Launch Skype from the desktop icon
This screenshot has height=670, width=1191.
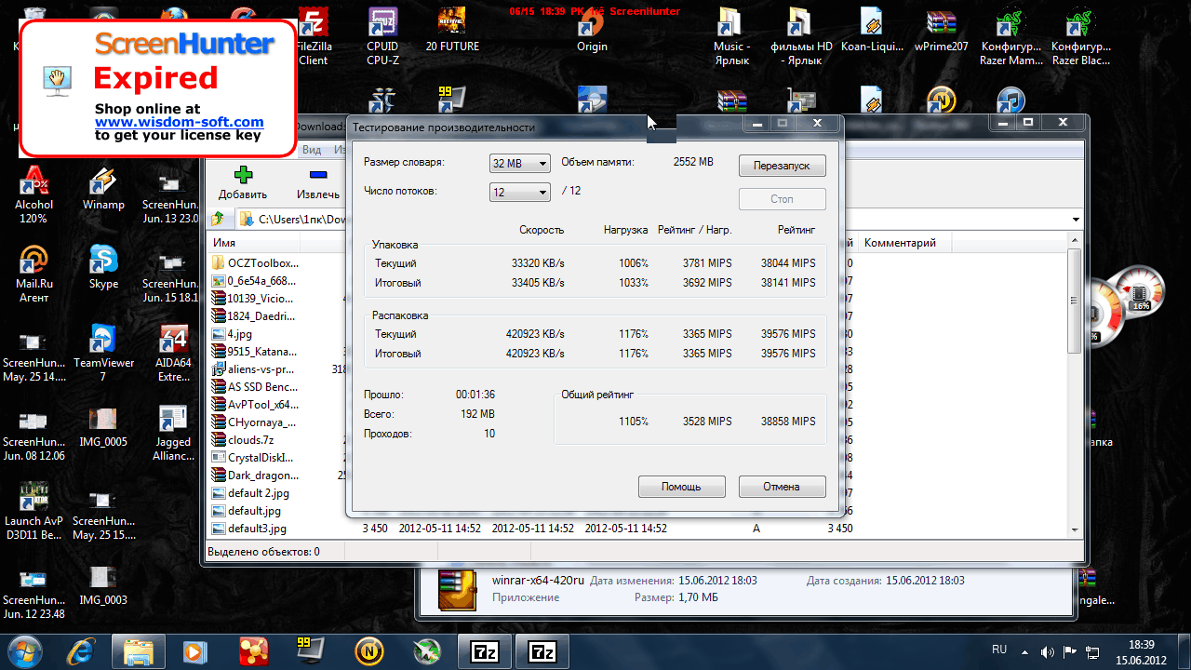click(x=103, y=261)
